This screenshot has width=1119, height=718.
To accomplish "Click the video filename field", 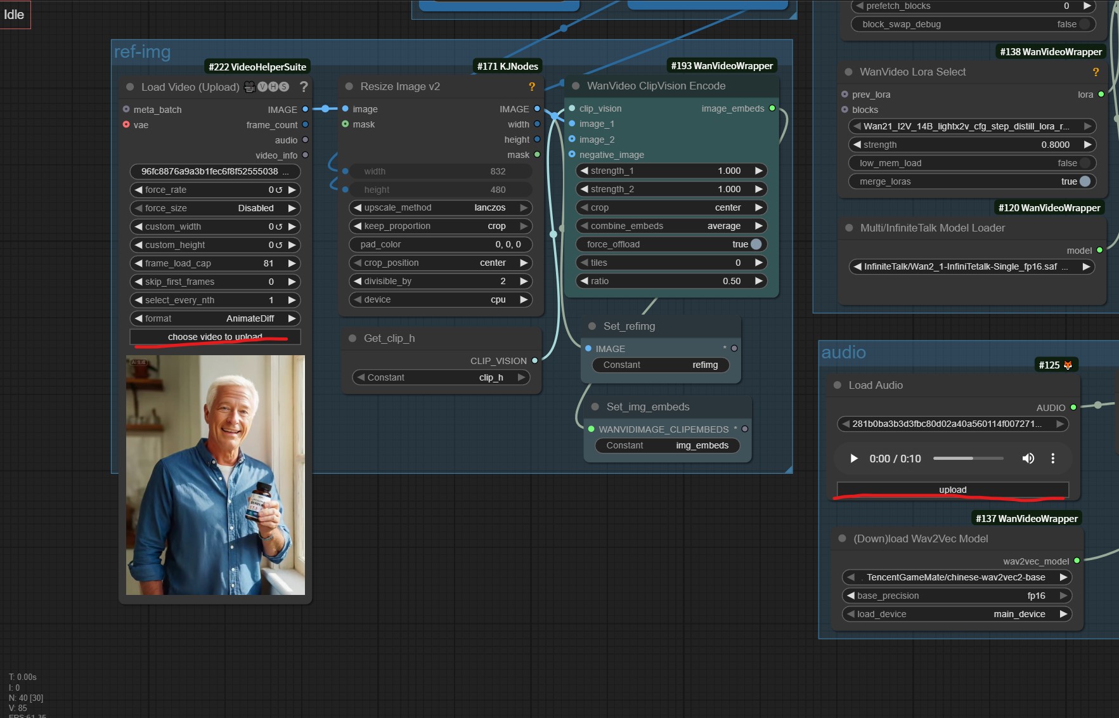I will click(x=216, y=171).
